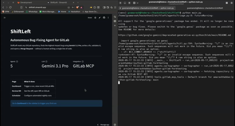Click the 'Go to Dashboard' info banner
The height and width of the screenshot is (126, 235).
tap(56, 103)
